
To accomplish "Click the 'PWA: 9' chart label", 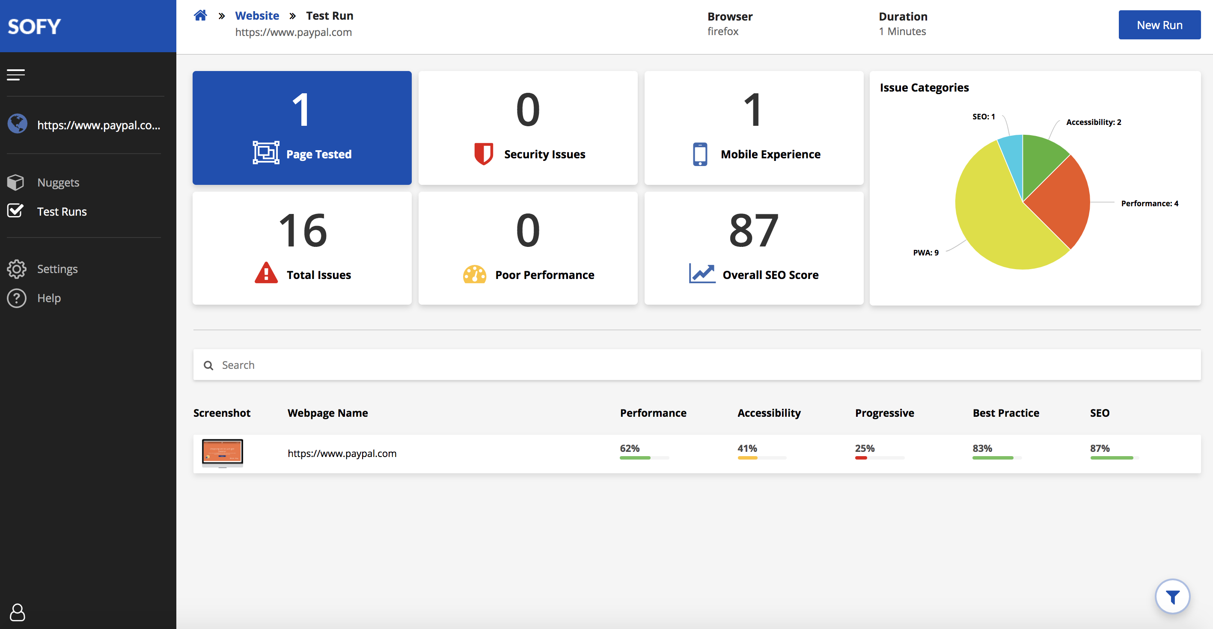I will (926, 253).
